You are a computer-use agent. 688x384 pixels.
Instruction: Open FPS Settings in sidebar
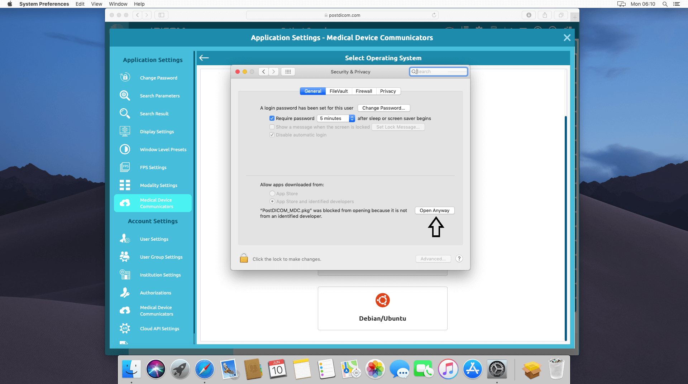pos(153,167)
